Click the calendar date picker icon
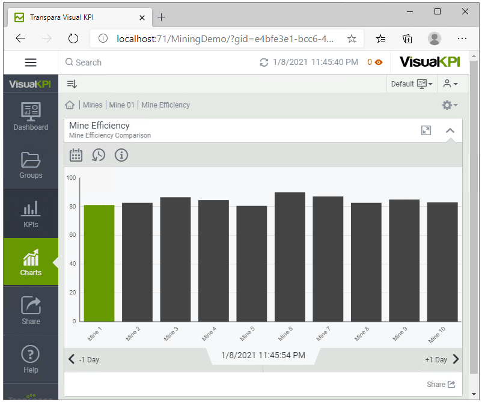This screenshot has height=402, width=482. coord(76,155)
